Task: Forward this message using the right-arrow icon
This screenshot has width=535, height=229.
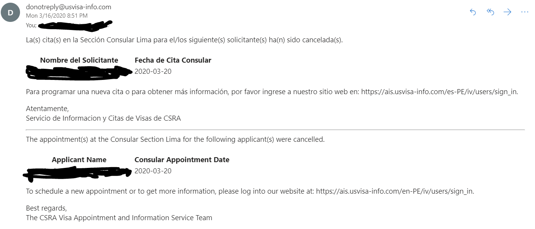Action: pyautogui.click(x=508, y=12)
